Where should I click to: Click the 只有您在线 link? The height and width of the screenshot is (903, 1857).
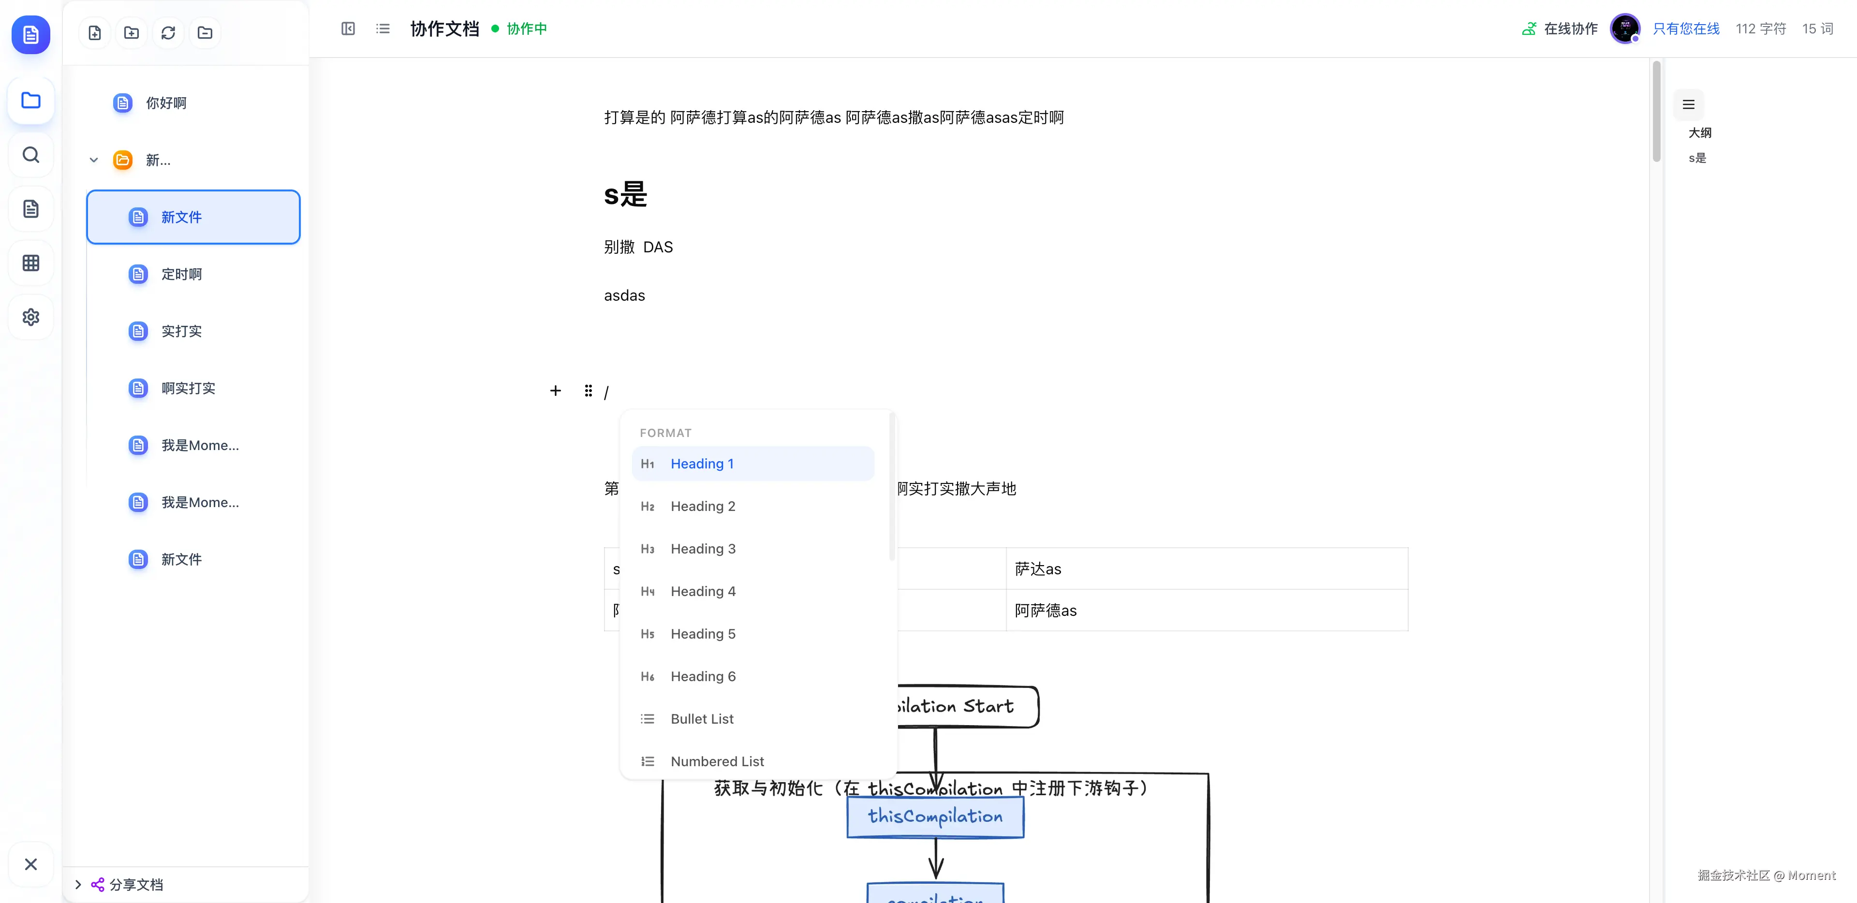point(1685,29)
